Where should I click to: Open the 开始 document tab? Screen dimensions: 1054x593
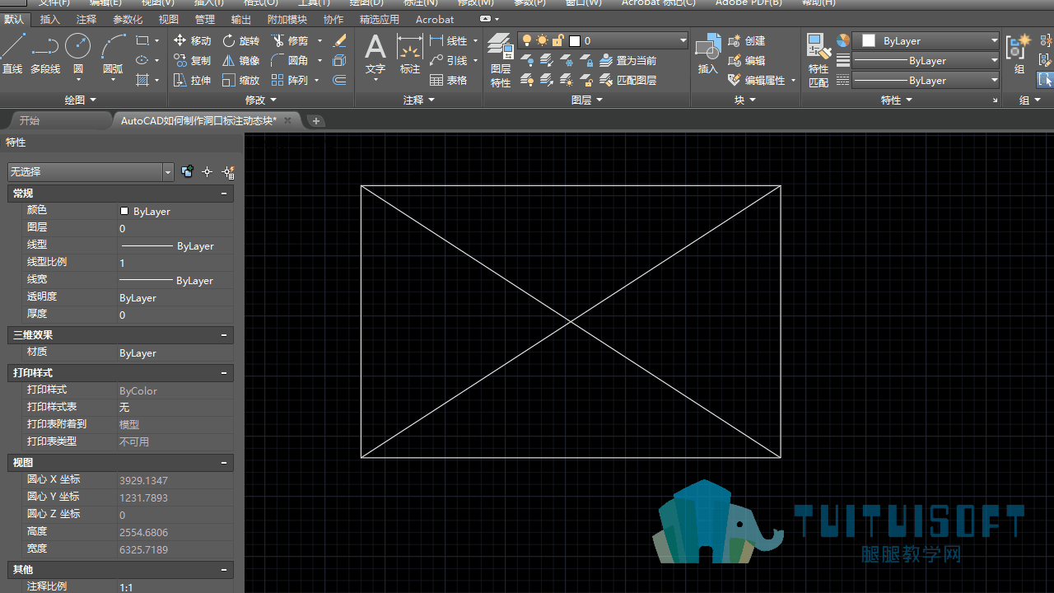point(30,120)
